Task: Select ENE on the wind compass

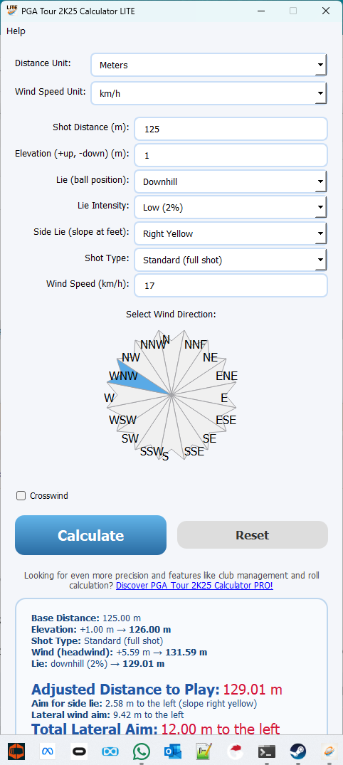Action: click(215, 379)
